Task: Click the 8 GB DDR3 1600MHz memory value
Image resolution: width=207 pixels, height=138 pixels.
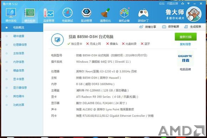Action: pos(95,84)
